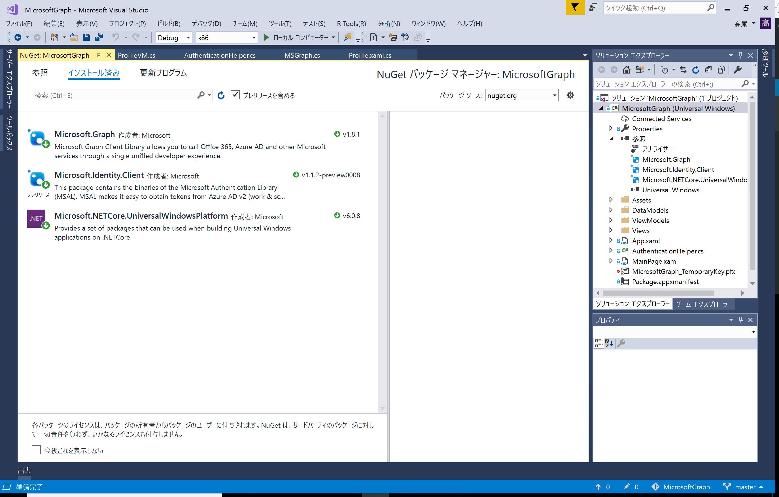Select Package.appxmanifest in Solution Explorer

(x=665, y=282)
